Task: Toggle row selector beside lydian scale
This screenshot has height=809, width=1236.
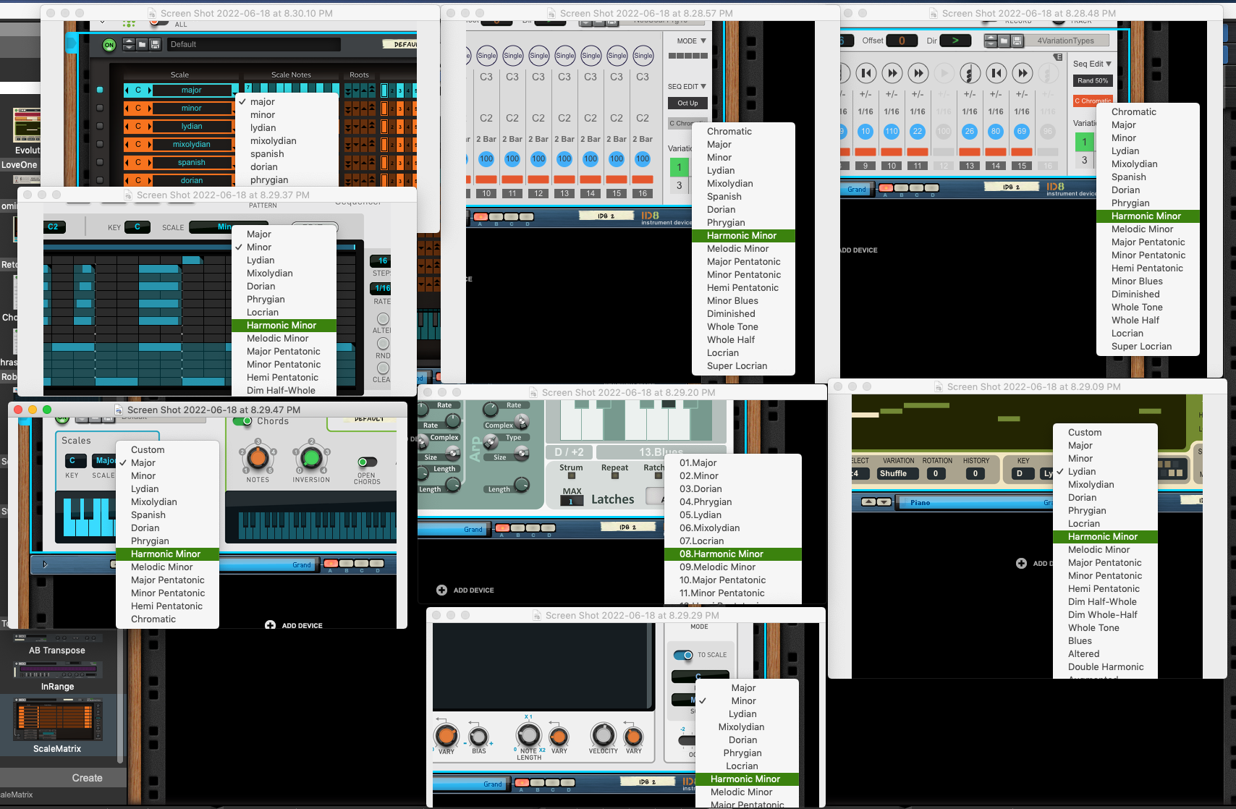Action: click(100, 126)
